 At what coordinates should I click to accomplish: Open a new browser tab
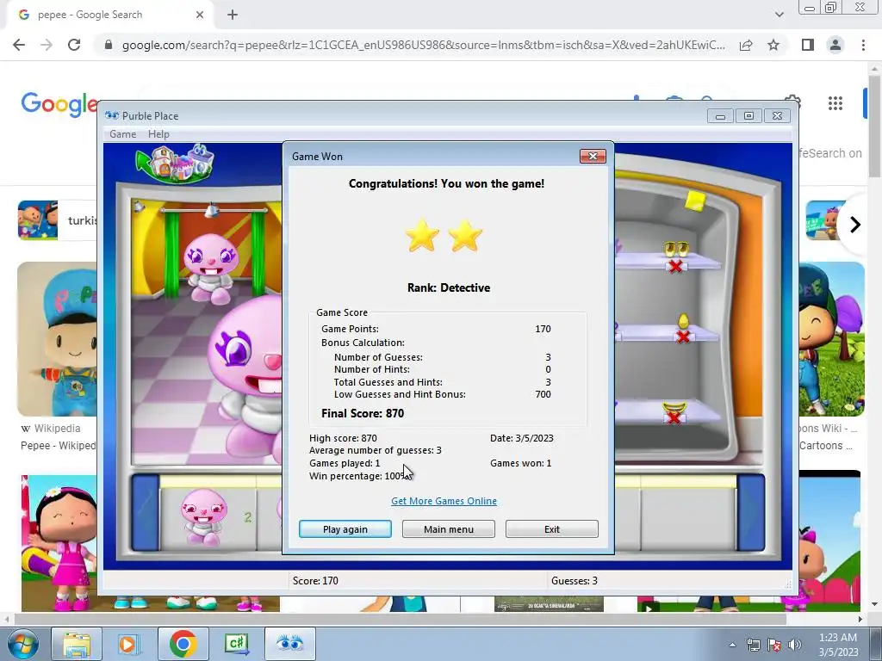tap(233, 15)
